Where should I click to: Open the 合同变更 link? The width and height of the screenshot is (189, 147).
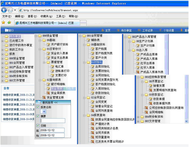101,102
